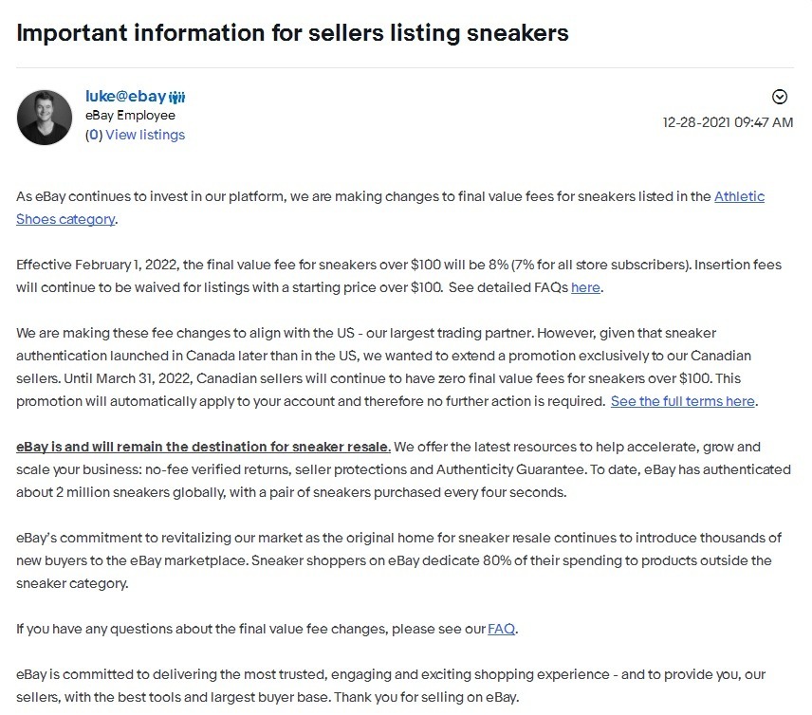Open the FAQ link about fee changes
The image size is (812, 715).
(502, 628)
